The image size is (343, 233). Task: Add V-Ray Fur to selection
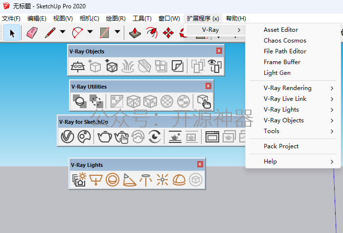(x=128, y=66)
